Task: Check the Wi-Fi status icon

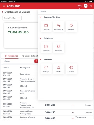Action: coord(85,1)
